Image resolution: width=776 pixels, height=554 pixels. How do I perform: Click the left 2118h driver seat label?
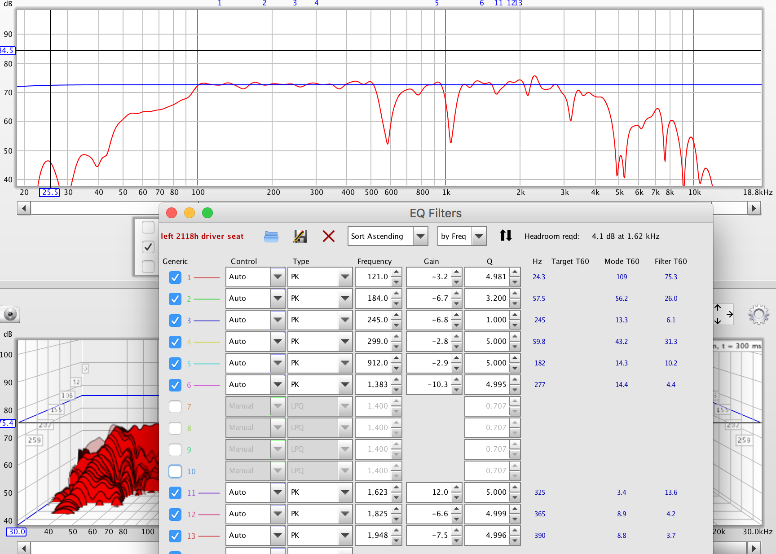click(202, 236)
